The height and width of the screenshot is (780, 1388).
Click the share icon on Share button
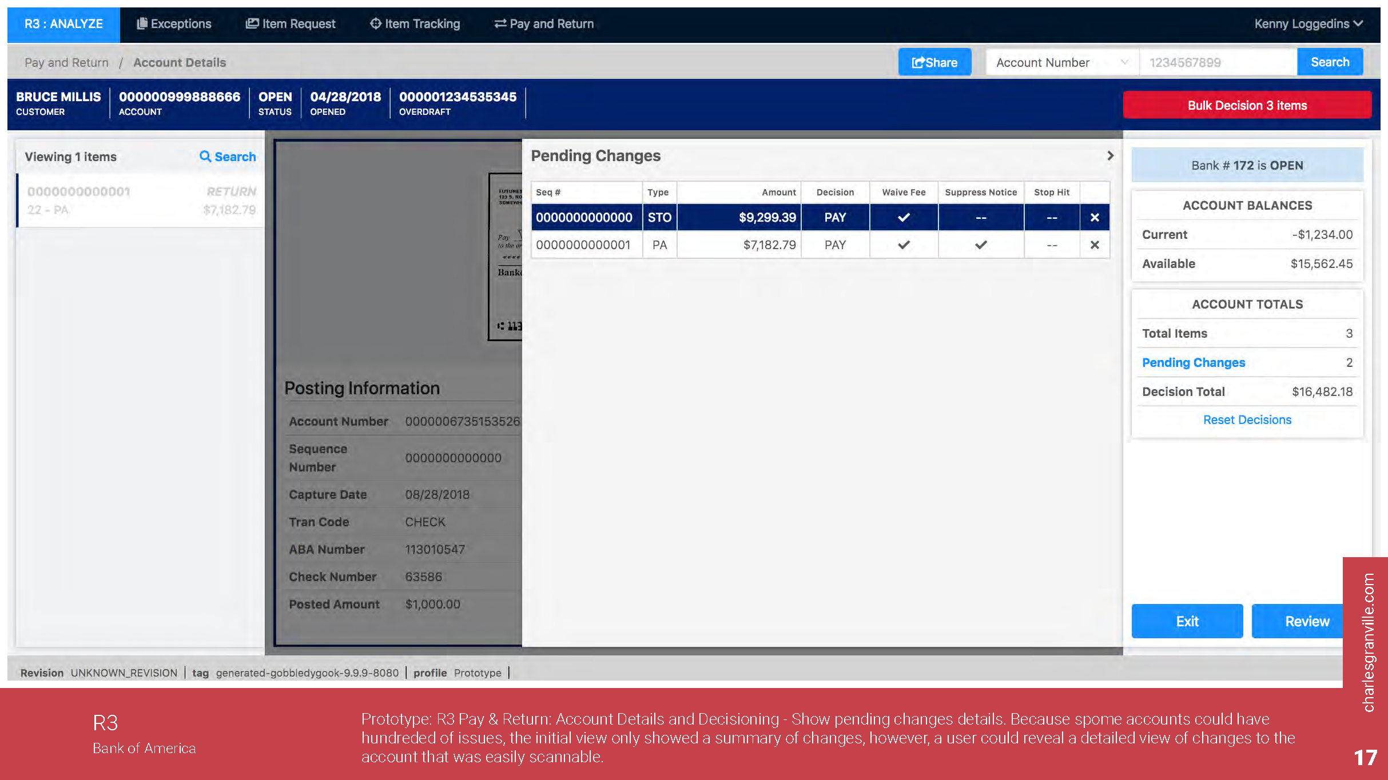(x=917, y=62)
